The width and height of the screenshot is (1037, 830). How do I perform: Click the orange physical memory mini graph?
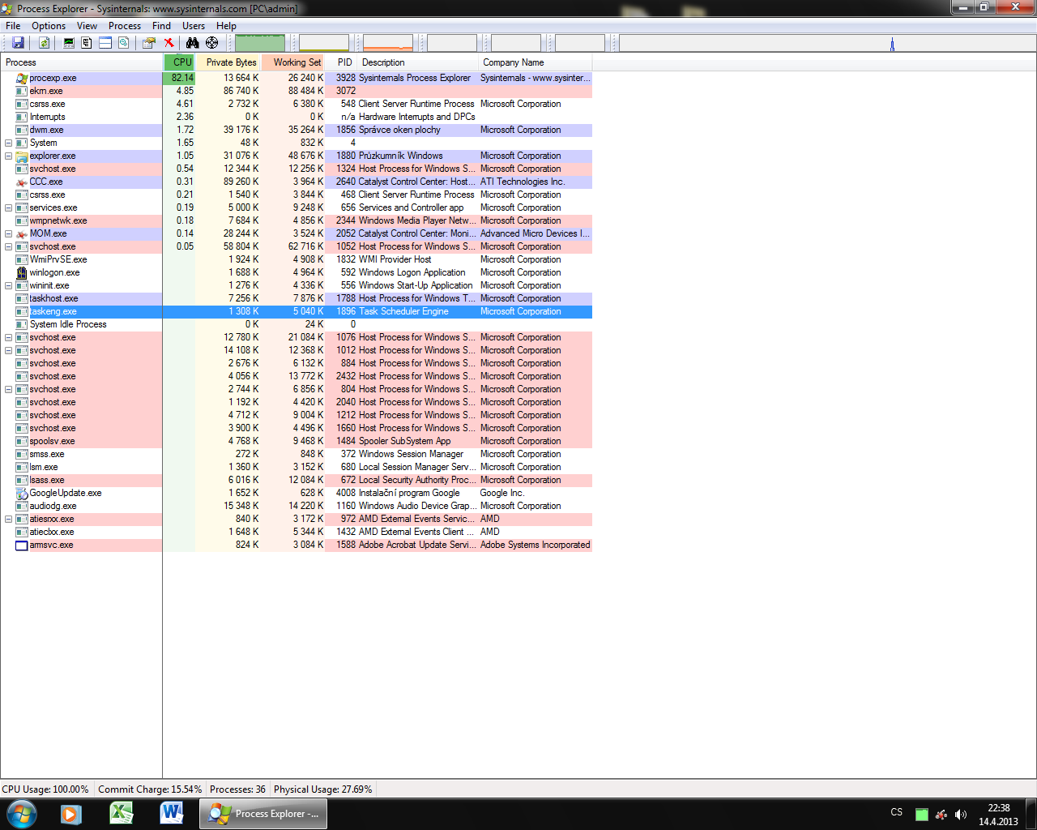(x=388, y=43)
